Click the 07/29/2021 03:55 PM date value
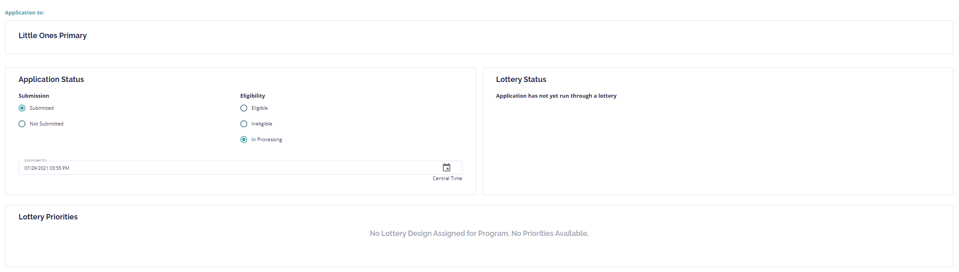The height and width of the screenshot is (272, 959). [47, 168]
